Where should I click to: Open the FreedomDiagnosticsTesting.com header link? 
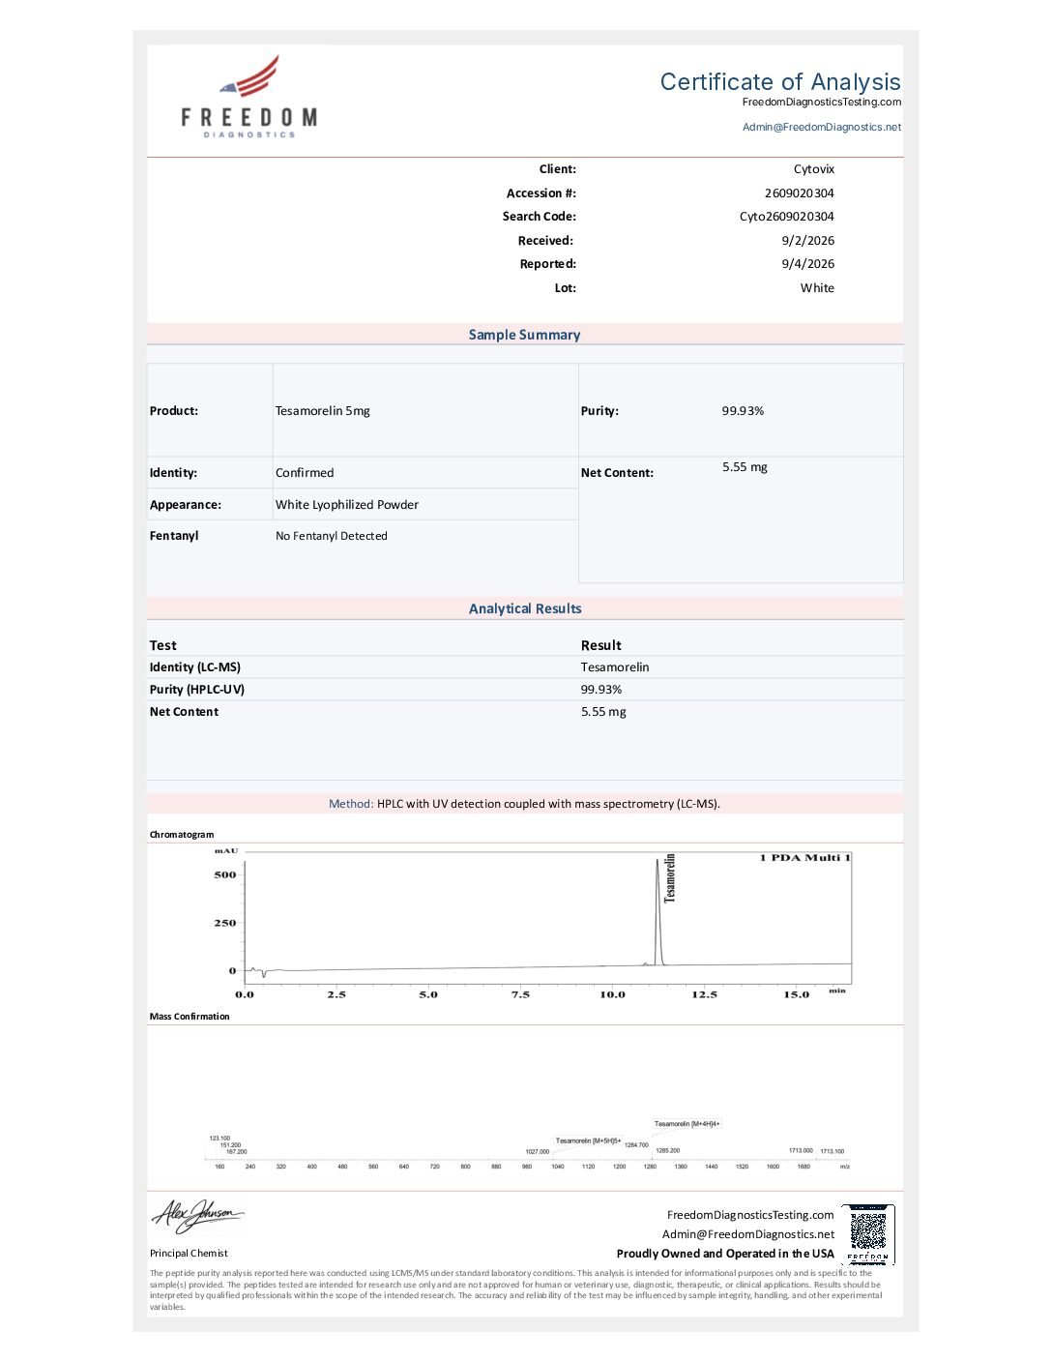pos(822,103)
